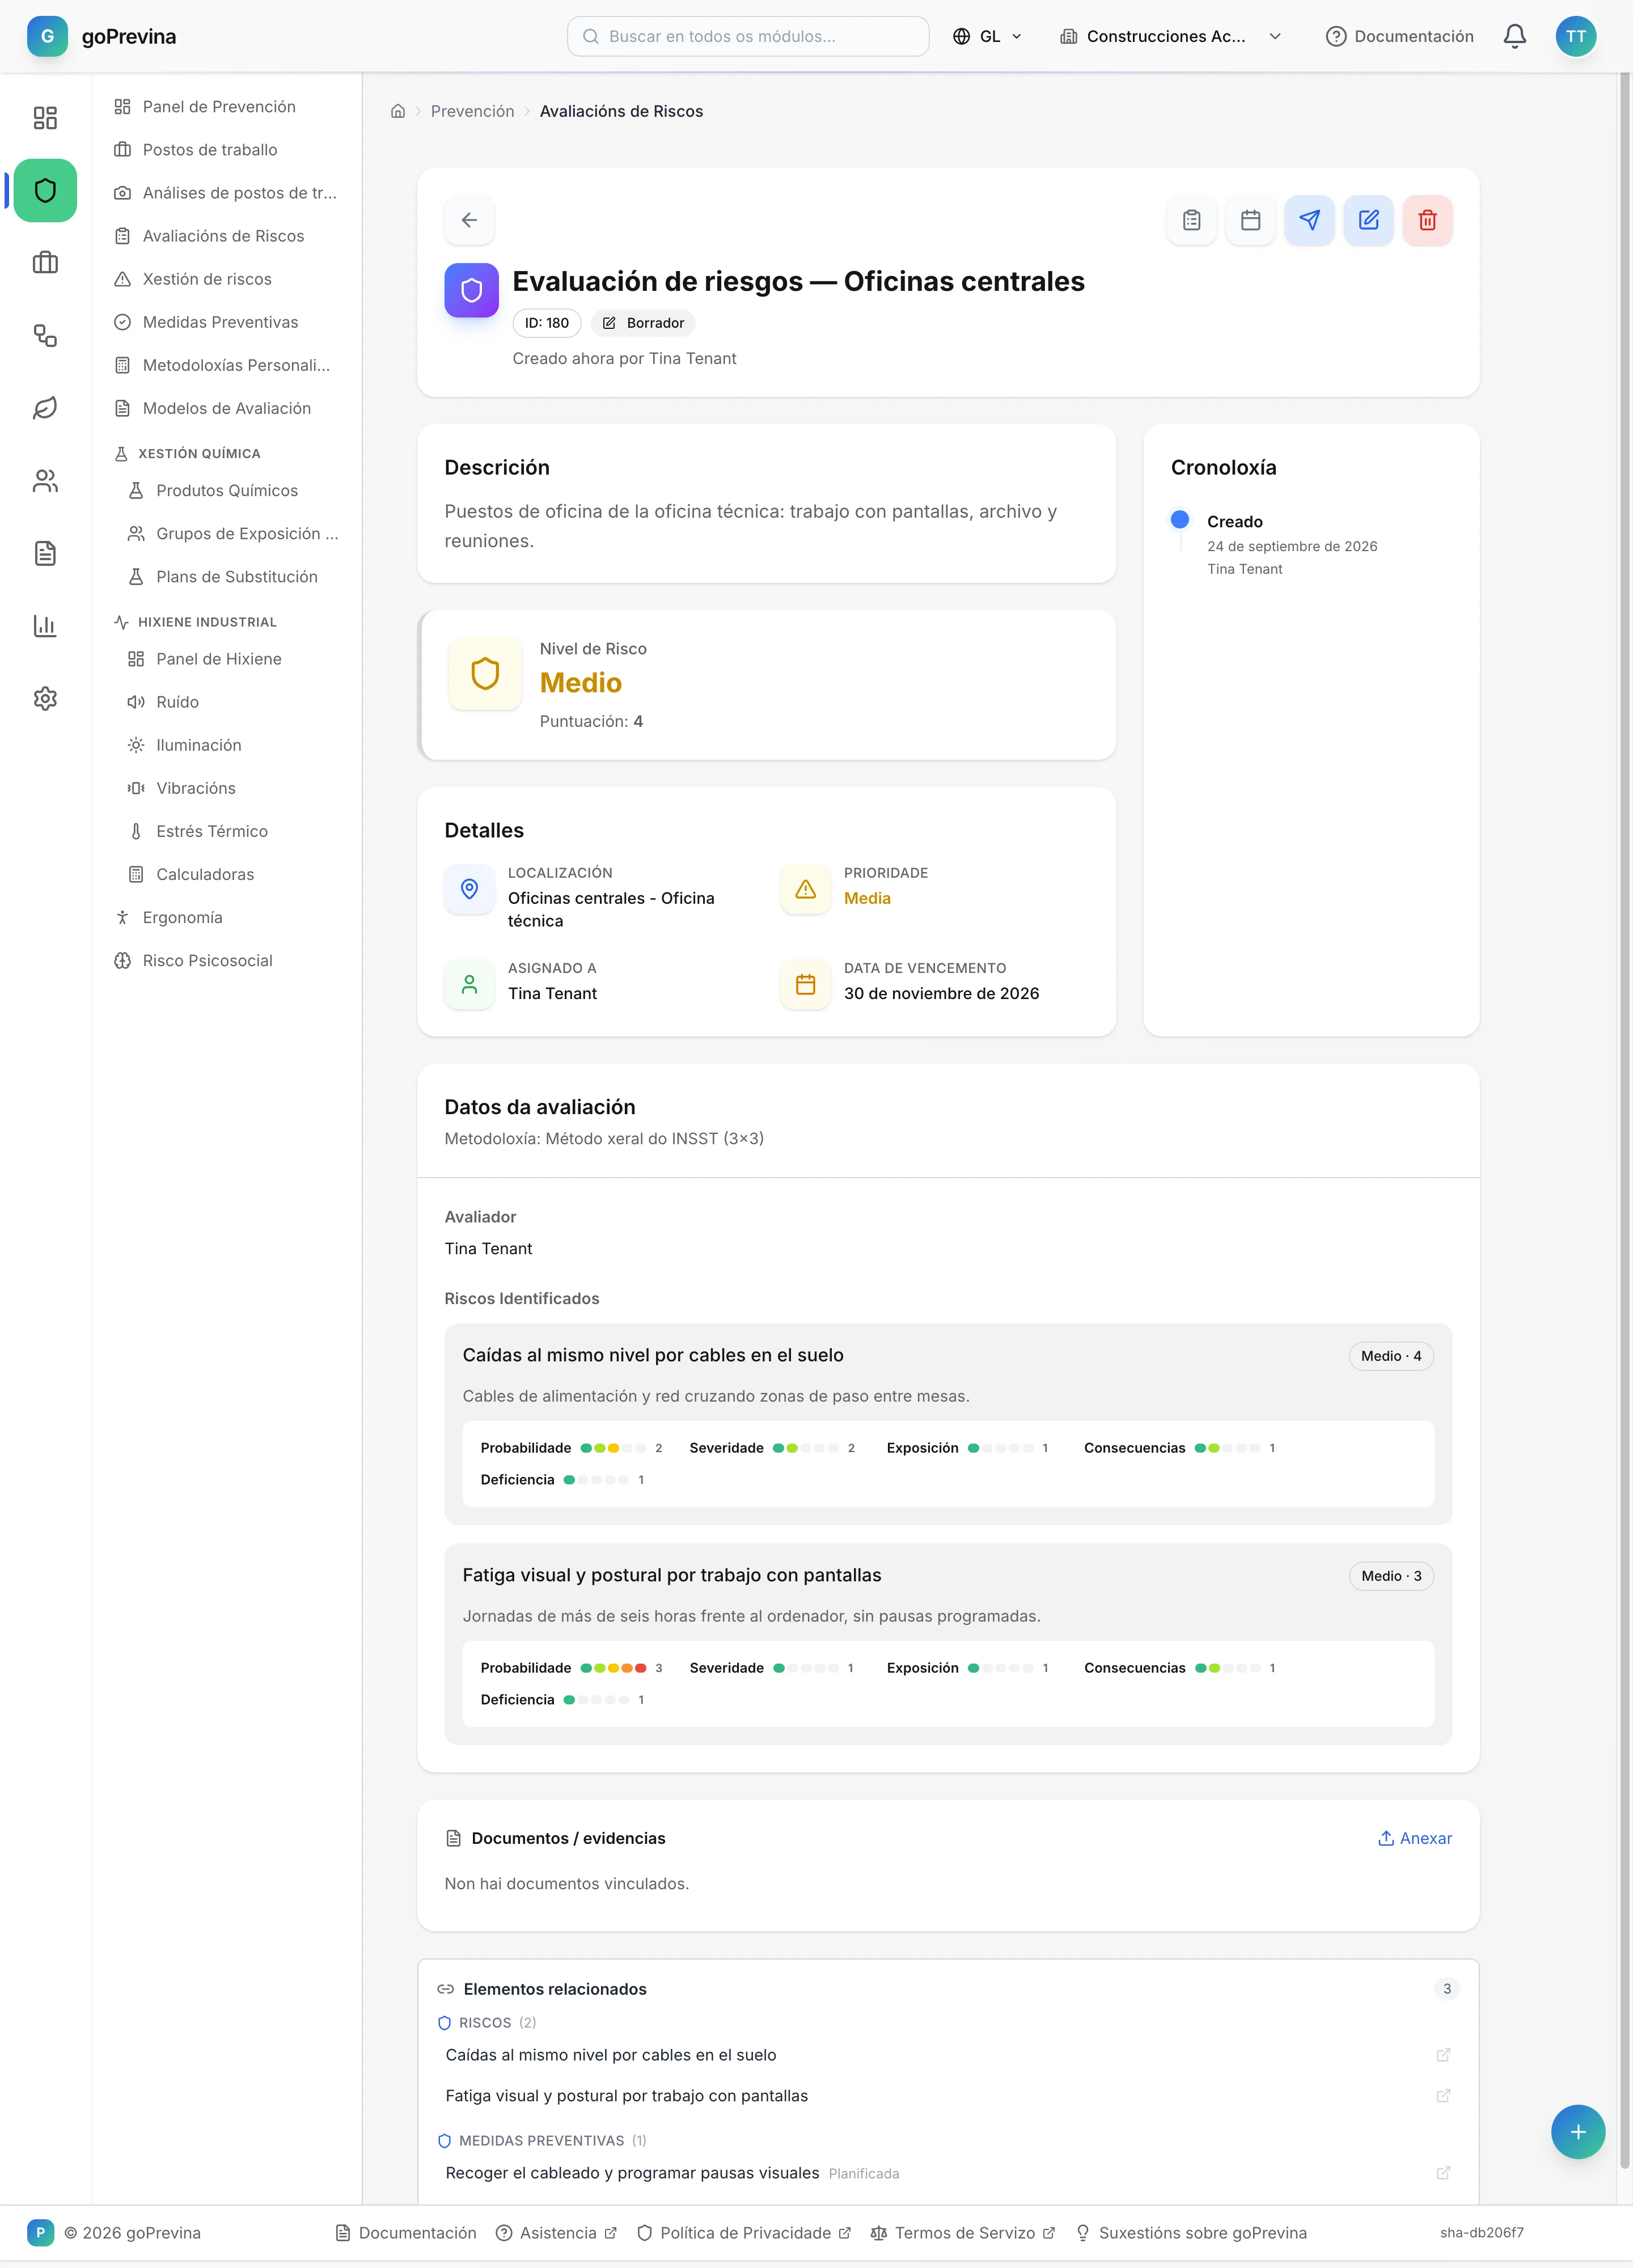Open external link for 'Fatiga visual y postural' related risk
Image resolution: width=1633 pixels, height=2268 pixels.
coord(1443,2096)
